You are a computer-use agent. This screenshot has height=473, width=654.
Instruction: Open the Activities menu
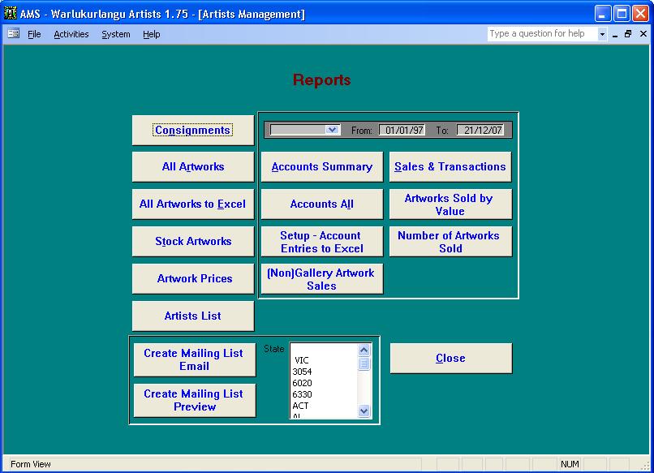coord(71,34)
